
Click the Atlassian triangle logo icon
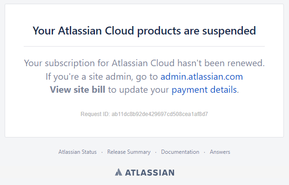coord(119,172)
